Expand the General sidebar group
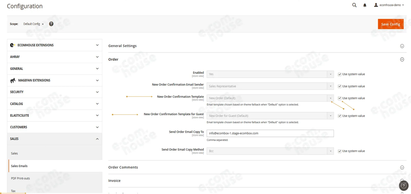Viewport: 411px width, 194px height. point(54,69)
